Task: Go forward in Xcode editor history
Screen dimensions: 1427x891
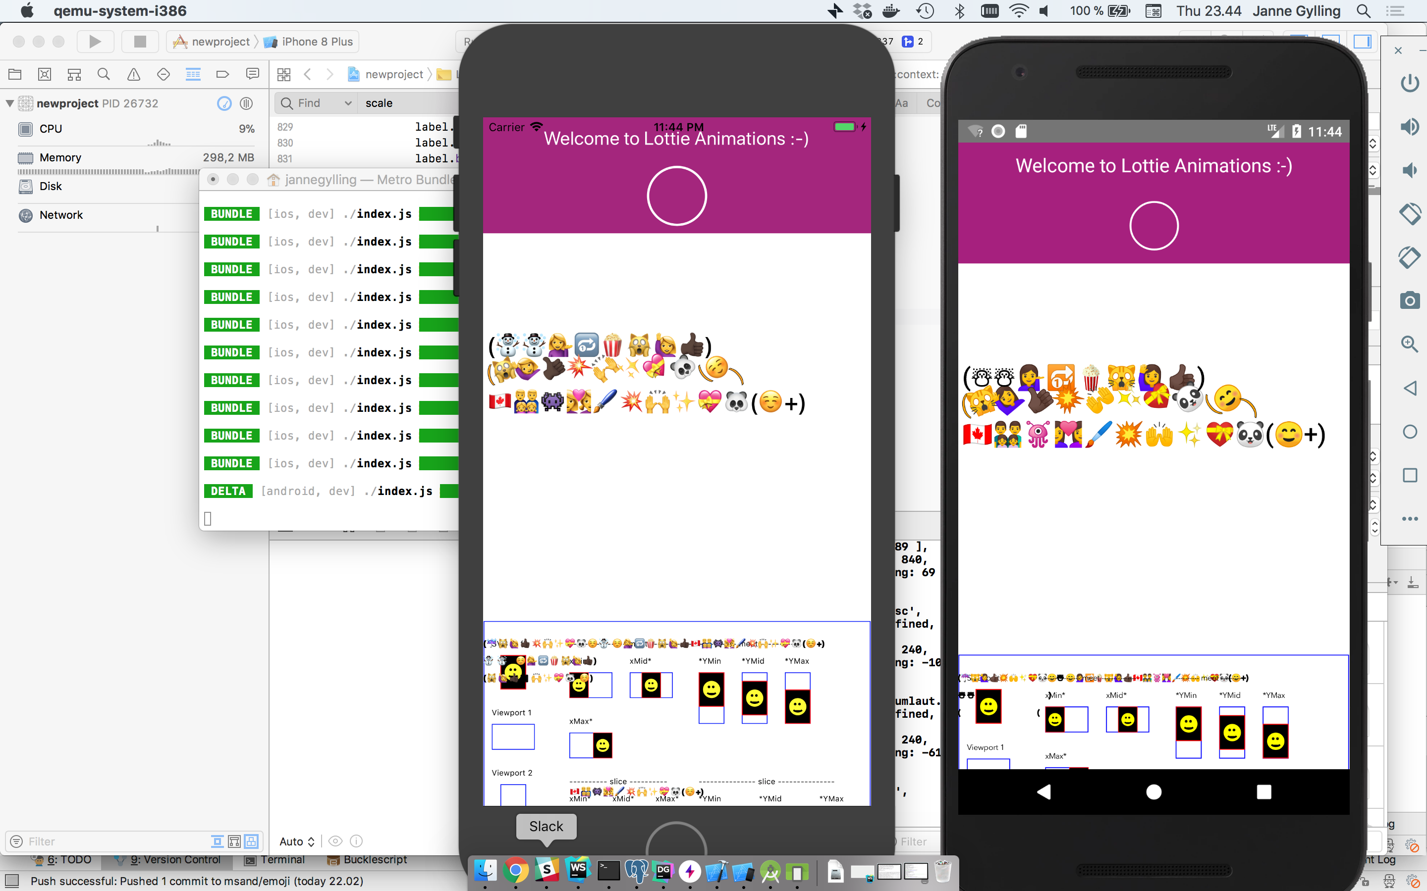Action: point(329,74)
